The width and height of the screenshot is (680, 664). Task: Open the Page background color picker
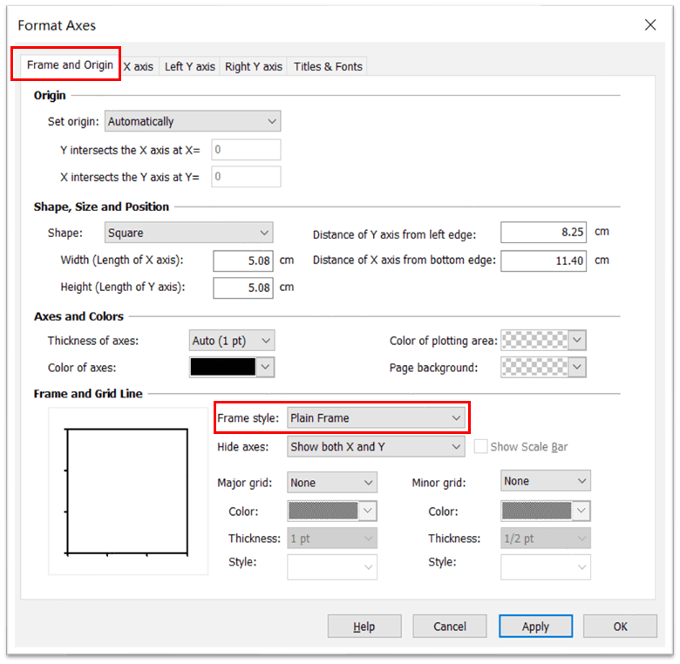coord(542,368)
